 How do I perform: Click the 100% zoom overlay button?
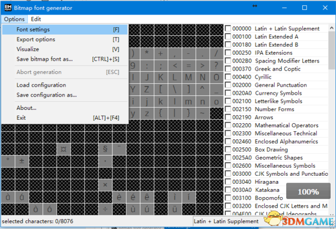(308, 191)
